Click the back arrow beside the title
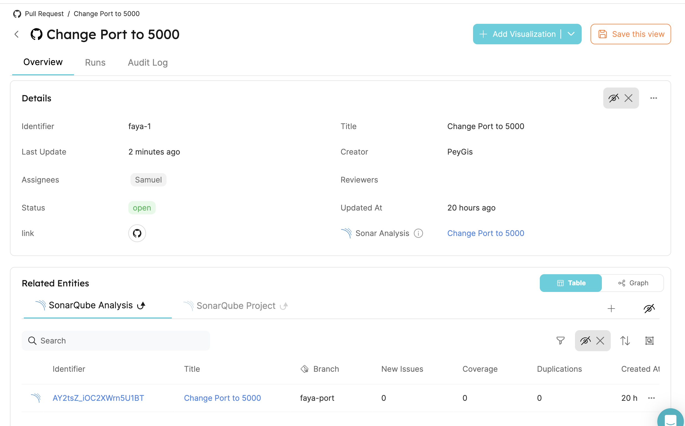This screenshot has width=685, height=426. pos(17,34)
